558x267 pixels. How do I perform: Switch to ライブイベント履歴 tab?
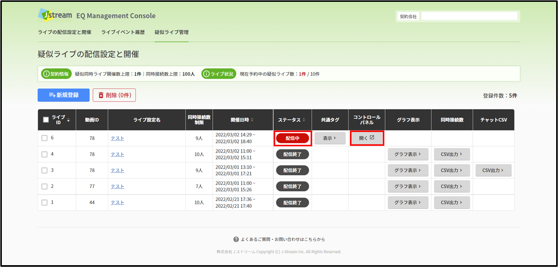[123, 32]
